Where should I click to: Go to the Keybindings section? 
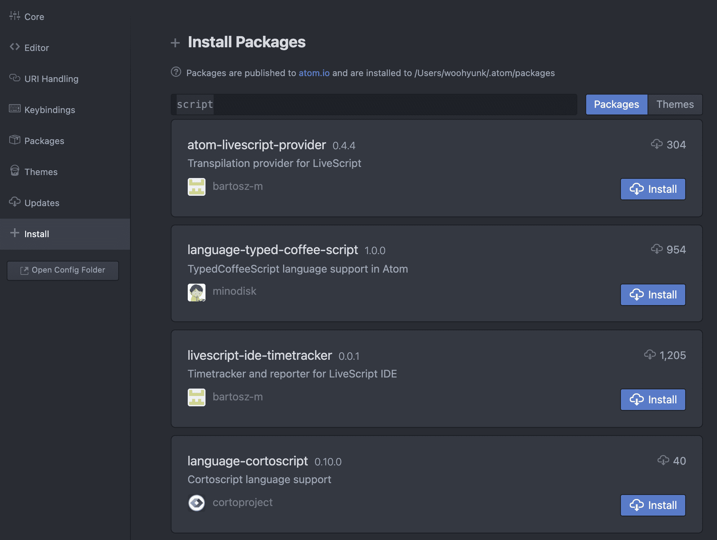click(x=65, y=110)
